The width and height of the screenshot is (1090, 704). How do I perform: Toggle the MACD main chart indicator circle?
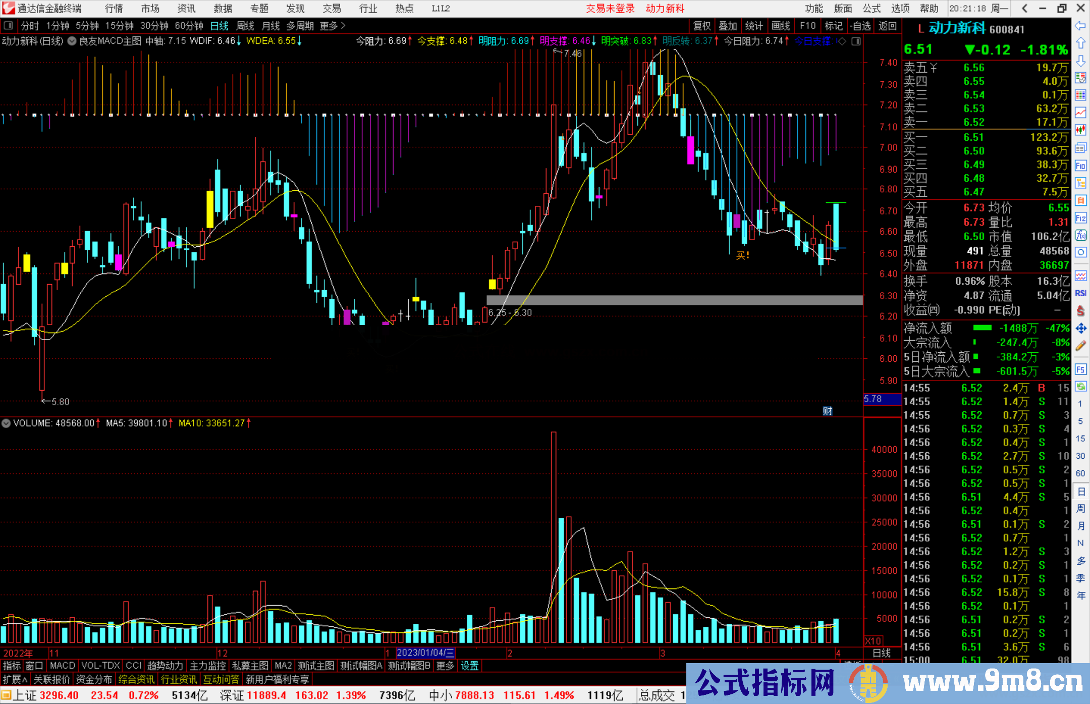(x=72, y=41)
